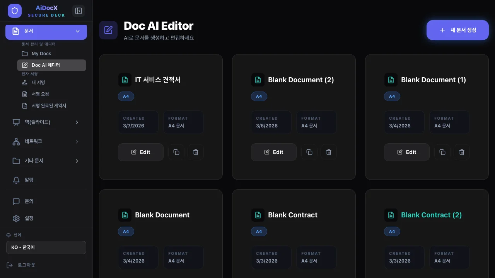Open the 알림 notifications section
495x278 pixels.
click(x=29, y=180)
